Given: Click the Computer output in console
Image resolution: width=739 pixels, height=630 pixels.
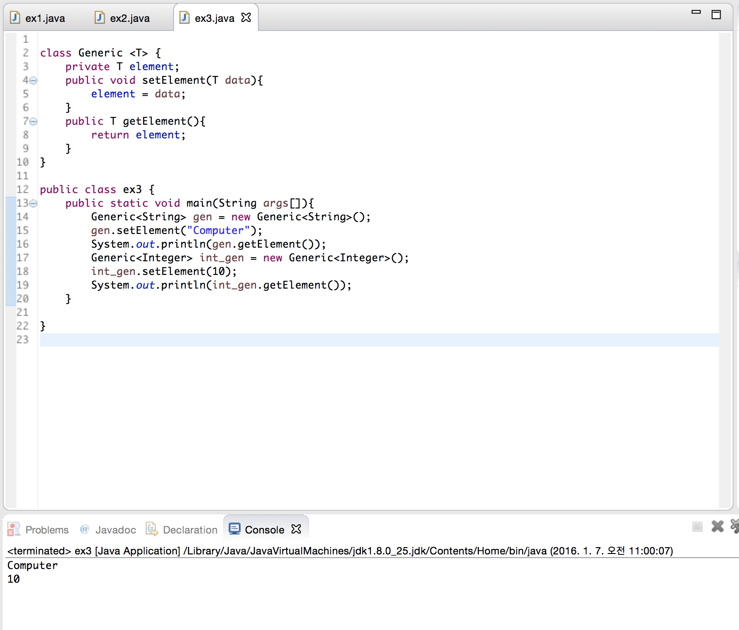Looking at the screenshot, I should point(32,565).
